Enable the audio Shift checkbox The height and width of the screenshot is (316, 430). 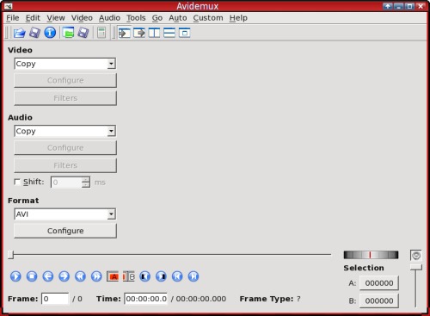tap(17, 182)
